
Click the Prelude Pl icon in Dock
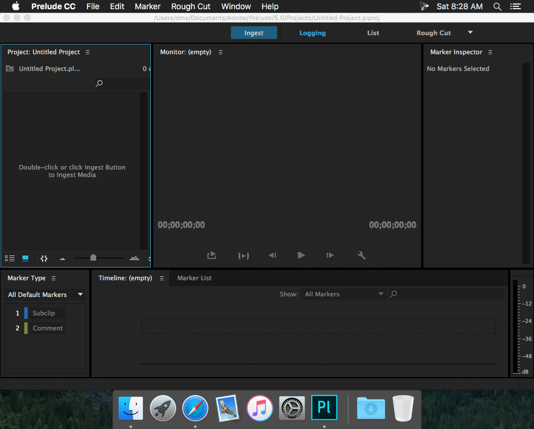coord(324,408)
